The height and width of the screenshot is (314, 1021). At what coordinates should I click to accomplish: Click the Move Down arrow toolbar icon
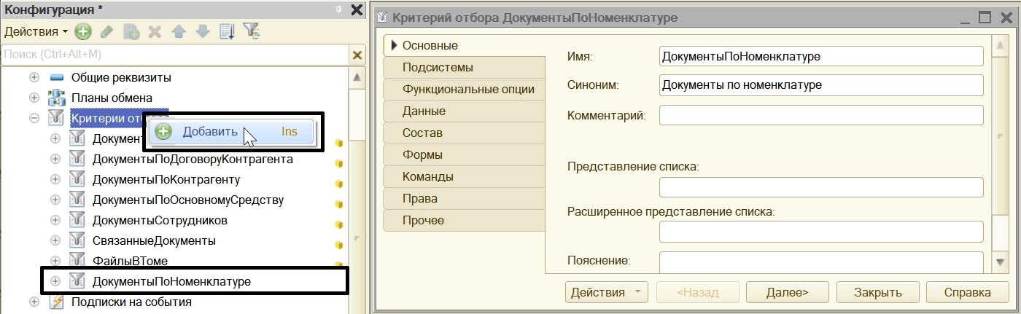pos(203,31)
